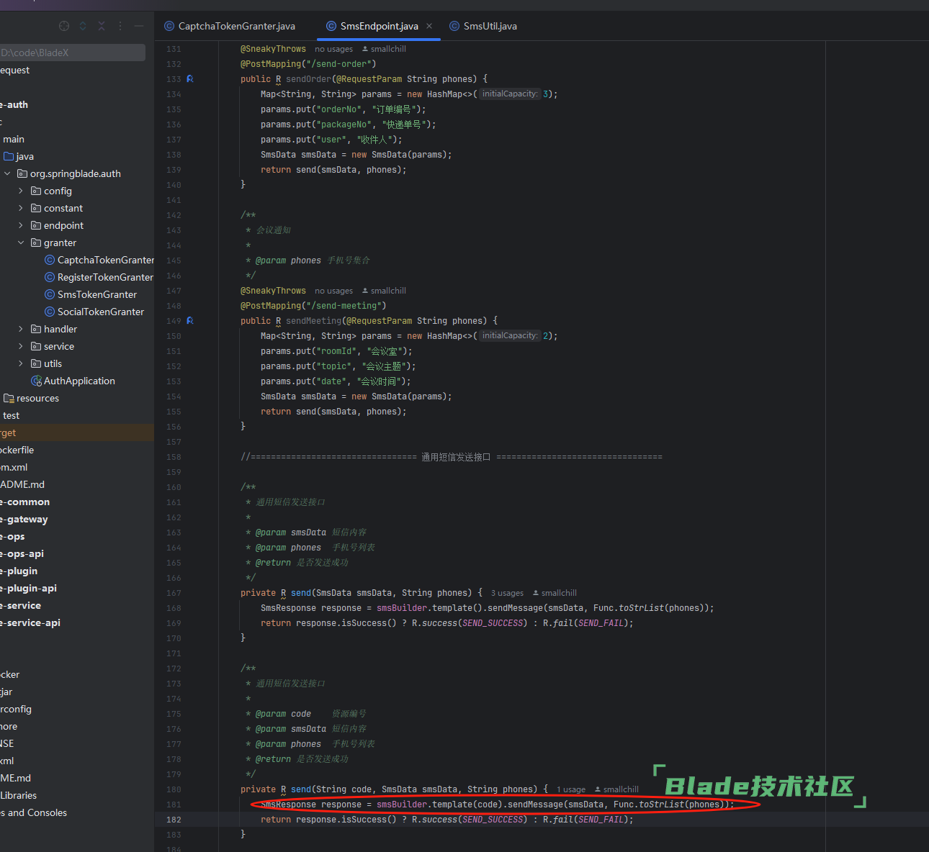Hide the project panel with minimize dash
The image size is (929, 852).
(x=139, y=26)
